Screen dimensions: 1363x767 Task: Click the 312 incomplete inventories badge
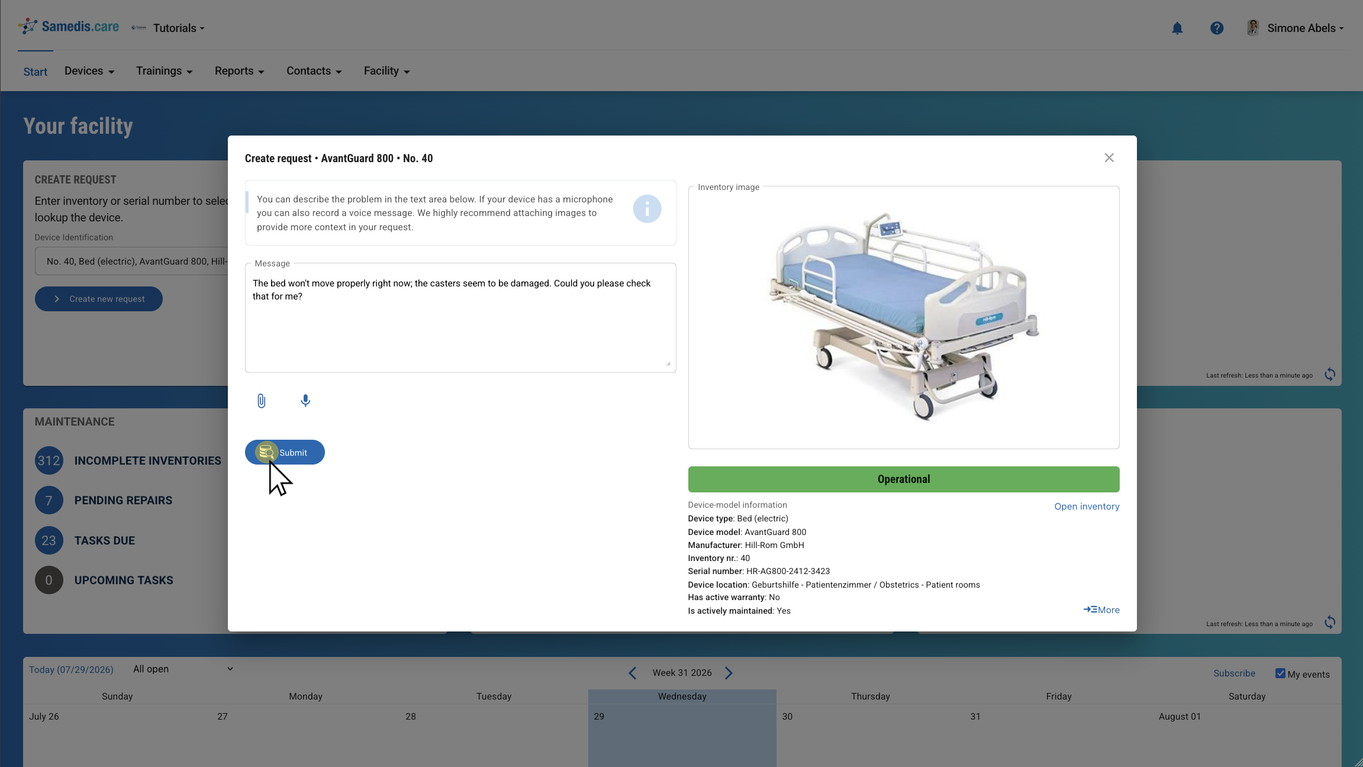click(x=49, y=460)
